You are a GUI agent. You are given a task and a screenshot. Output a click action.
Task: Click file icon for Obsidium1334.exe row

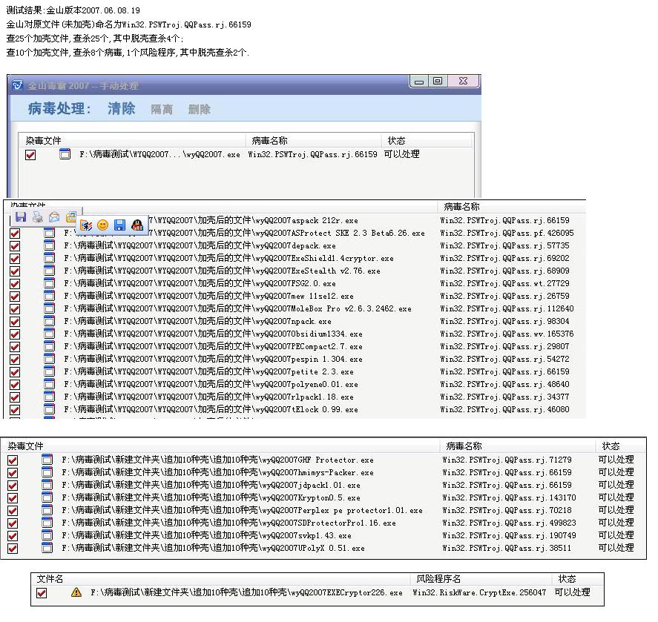pyautogui.click(x=49, y=334)
